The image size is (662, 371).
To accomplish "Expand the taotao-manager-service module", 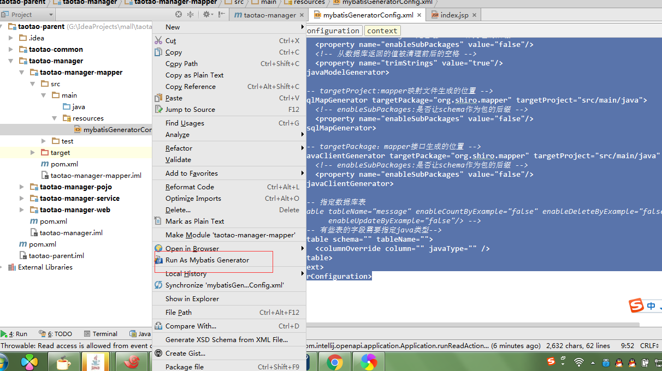I will 22,199.
